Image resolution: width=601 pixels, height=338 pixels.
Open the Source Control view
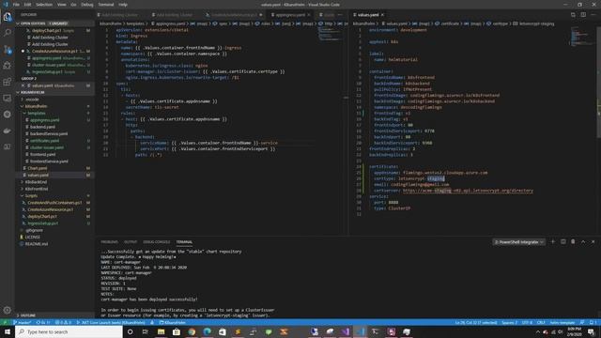pos(8,49)
